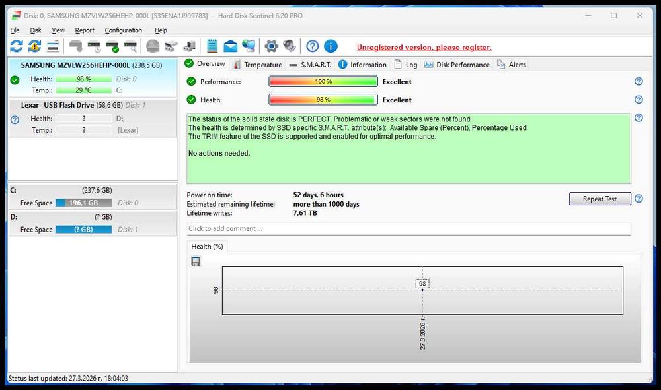The image size is (661, 390).
Task: Open the Help menu
Action: point(161,30)
